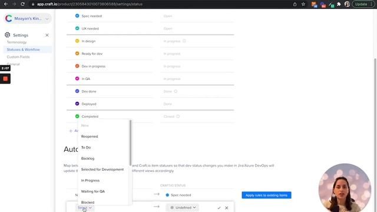Confirm the mapping with the checkmark icon

219,208
